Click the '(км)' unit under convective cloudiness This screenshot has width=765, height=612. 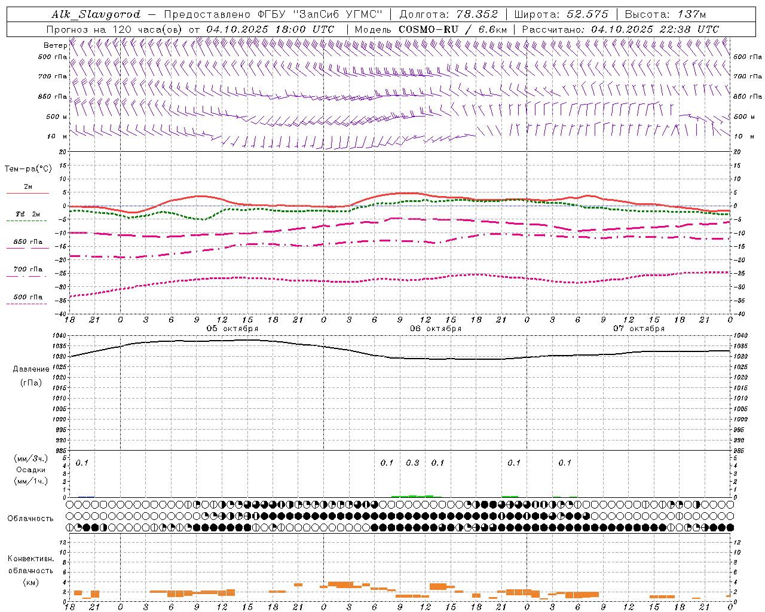point(31,582)
